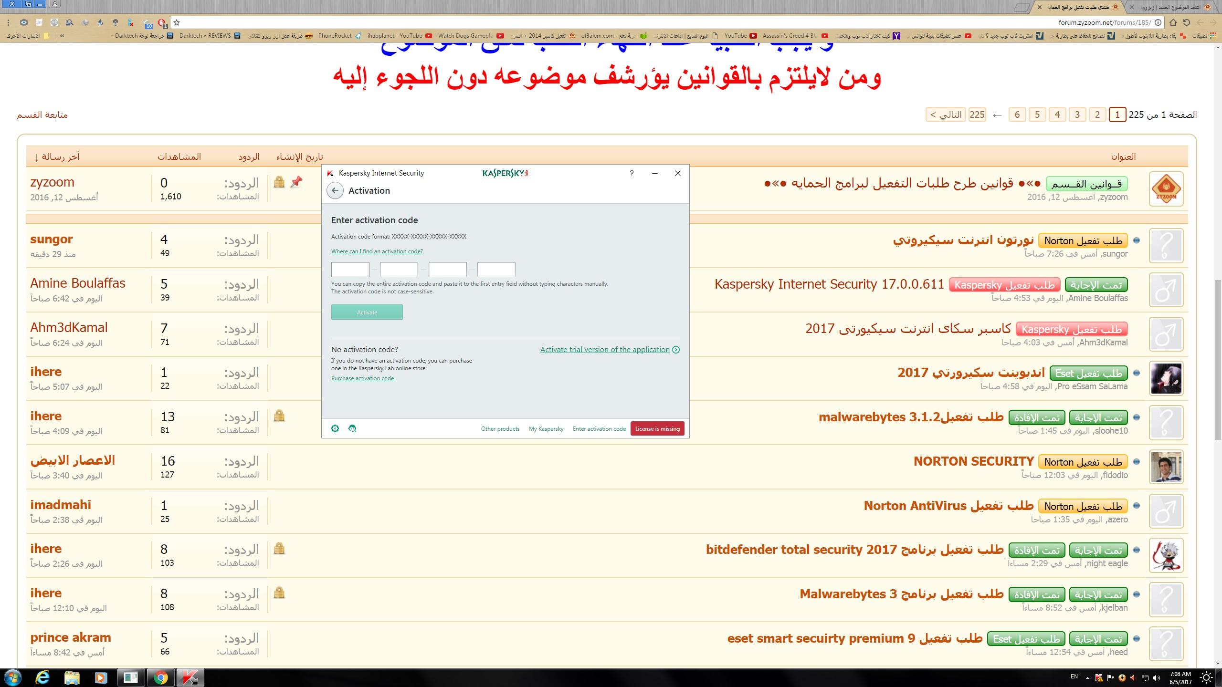1222x687 pixels.
Task: Click the Activate button
Action: coord(367,312)
